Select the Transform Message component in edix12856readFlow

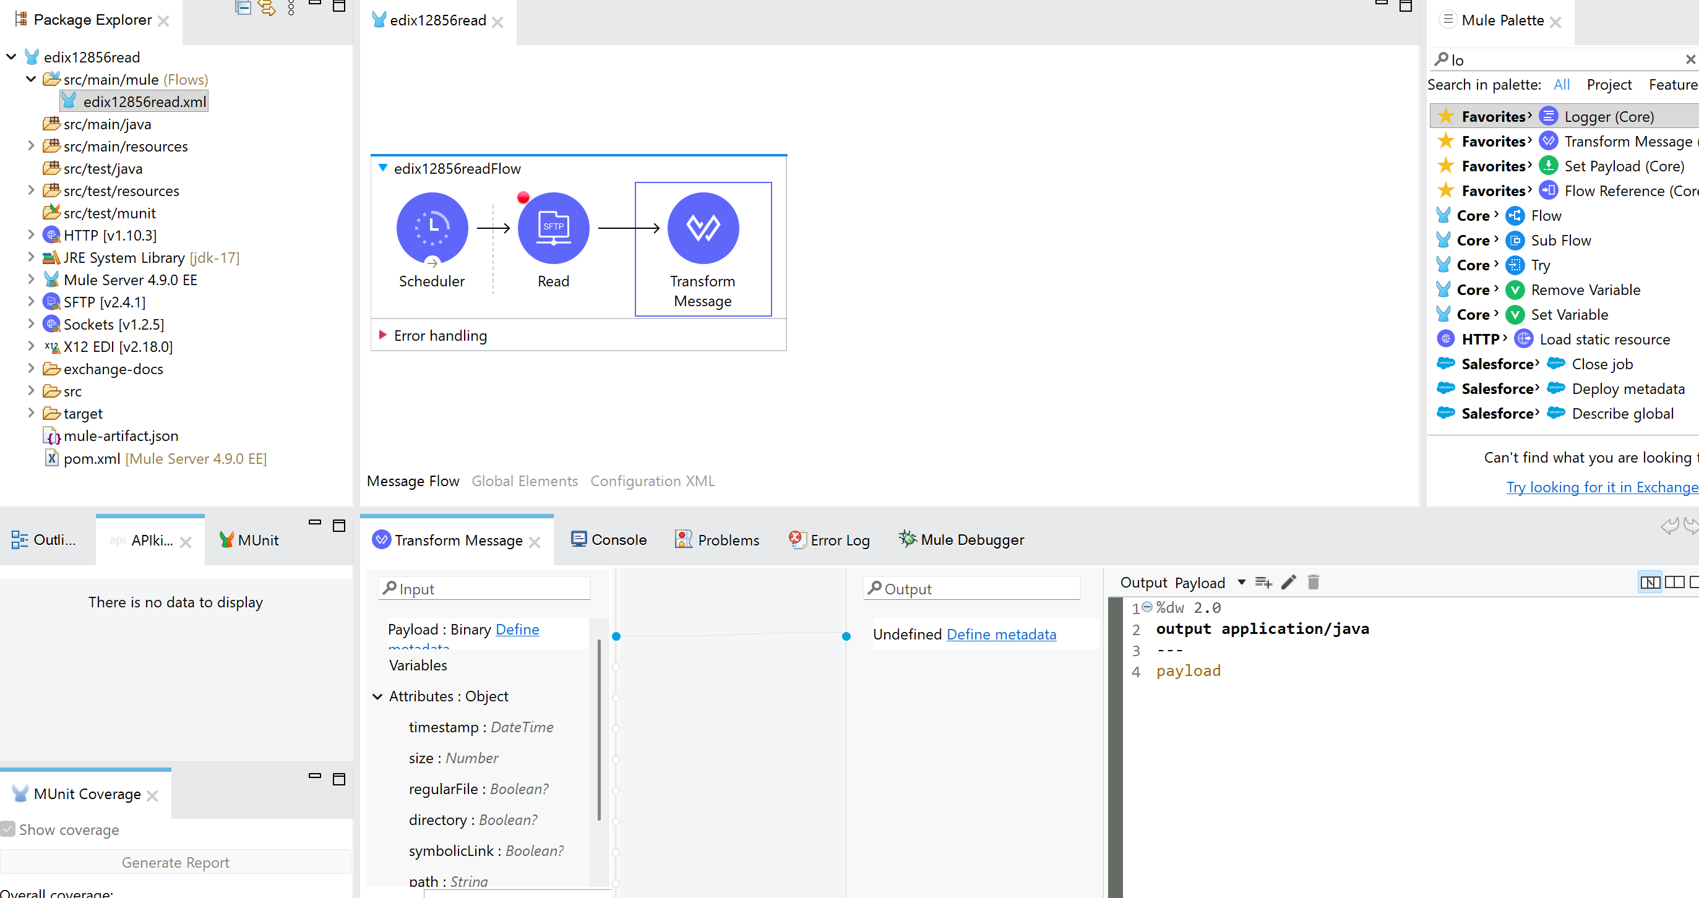pos(702,228)
